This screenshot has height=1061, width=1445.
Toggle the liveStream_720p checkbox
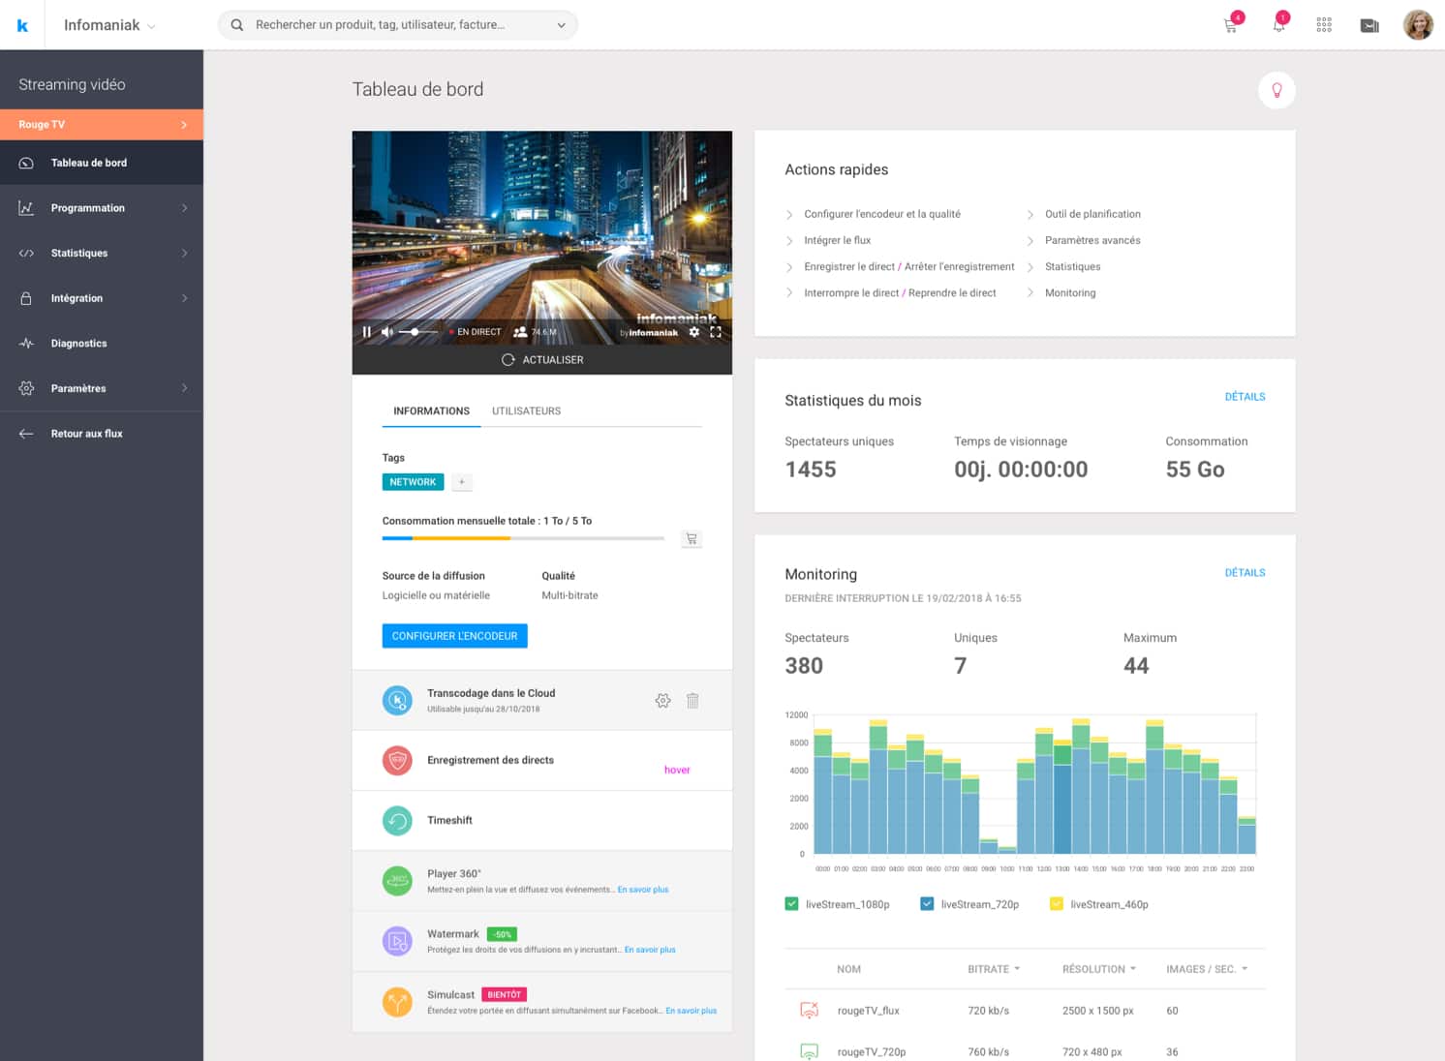click(927, 904)
